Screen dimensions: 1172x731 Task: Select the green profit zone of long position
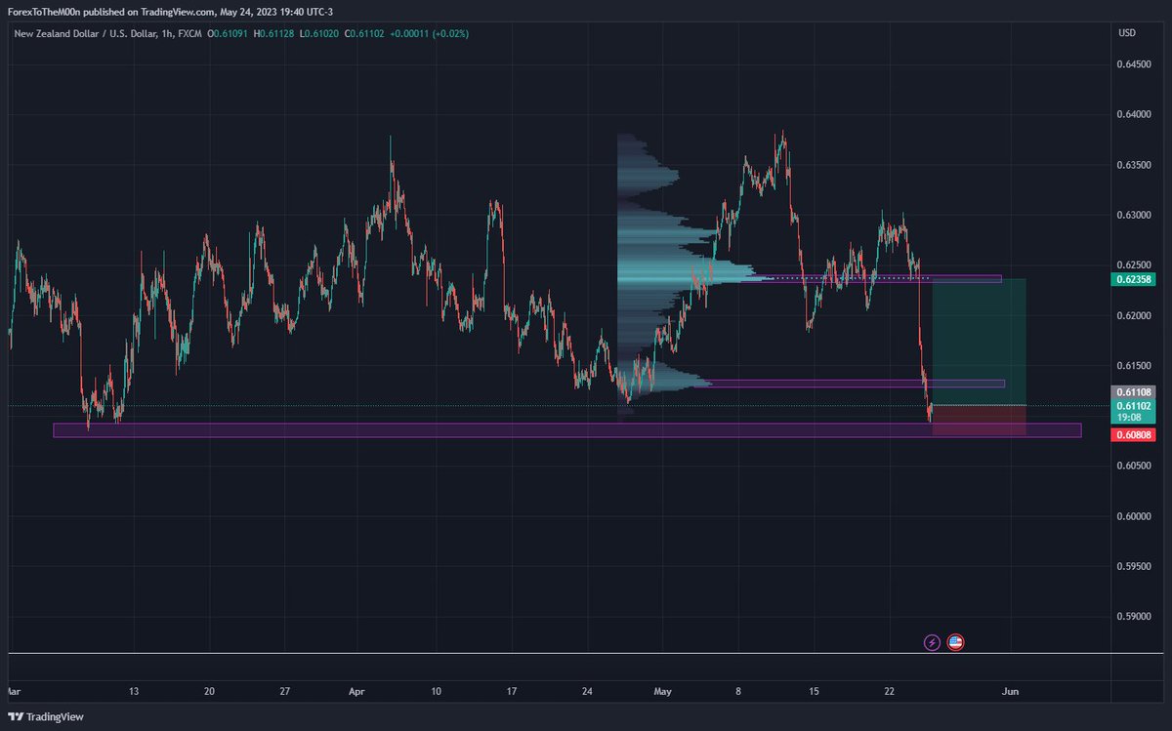click(x=980, y=342)
